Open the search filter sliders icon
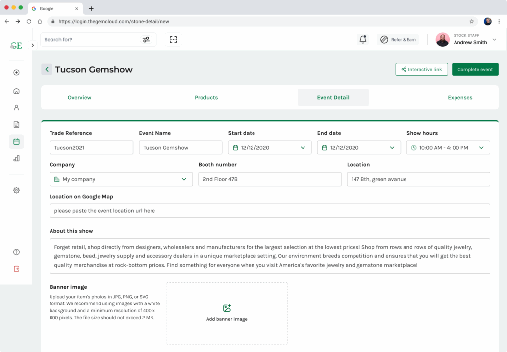This screenshot has height=352, width=507. point(146,40)
